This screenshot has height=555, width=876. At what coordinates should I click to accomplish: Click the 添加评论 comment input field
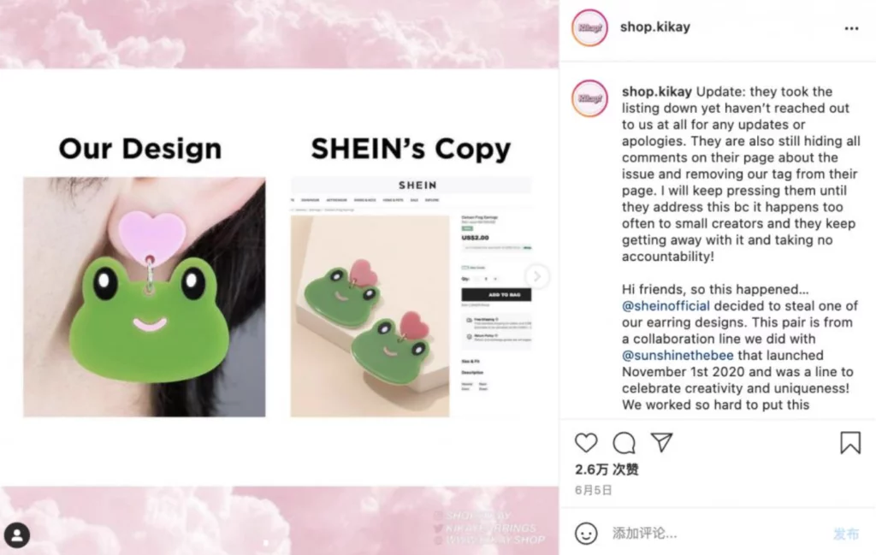(x=718, y=534)
